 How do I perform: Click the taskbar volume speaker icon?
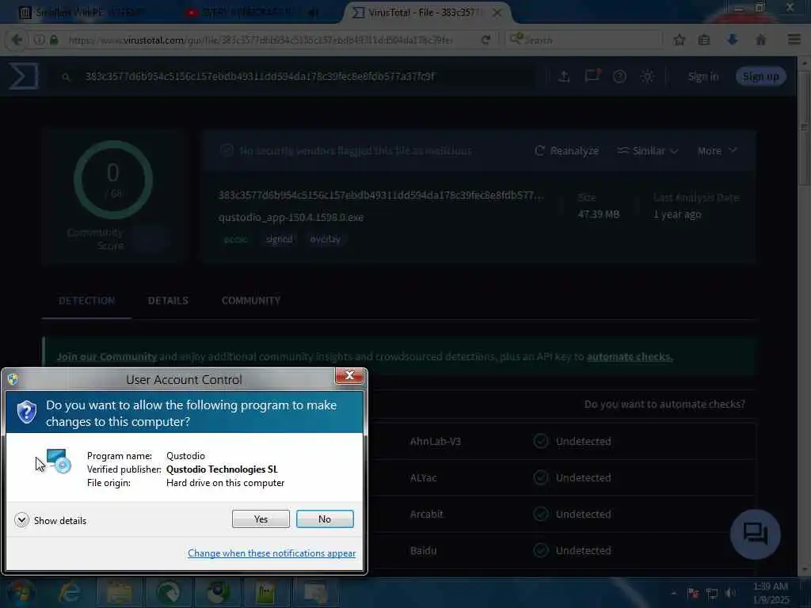pyautogui.click(x=731, y=593)
